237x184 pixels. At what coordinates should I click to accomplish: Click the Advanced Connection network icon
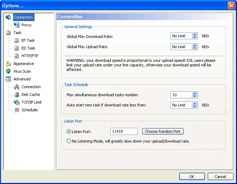click(x=17, y=87)
